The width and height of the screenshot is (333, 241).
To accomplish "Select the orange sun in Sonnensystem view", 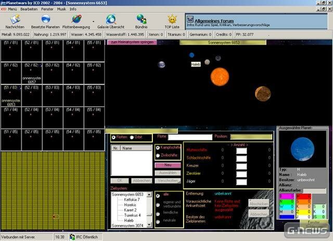I will pos(220,77).
